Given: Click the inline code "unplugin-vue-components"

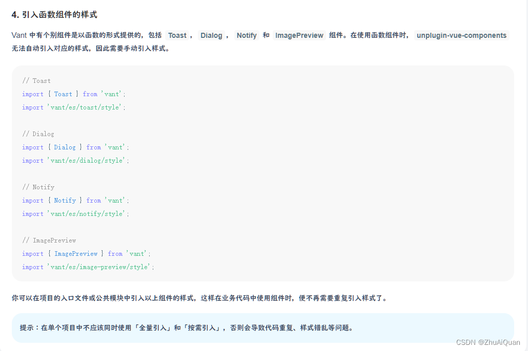Looking at the screenshot, I should tap(461, 35).
